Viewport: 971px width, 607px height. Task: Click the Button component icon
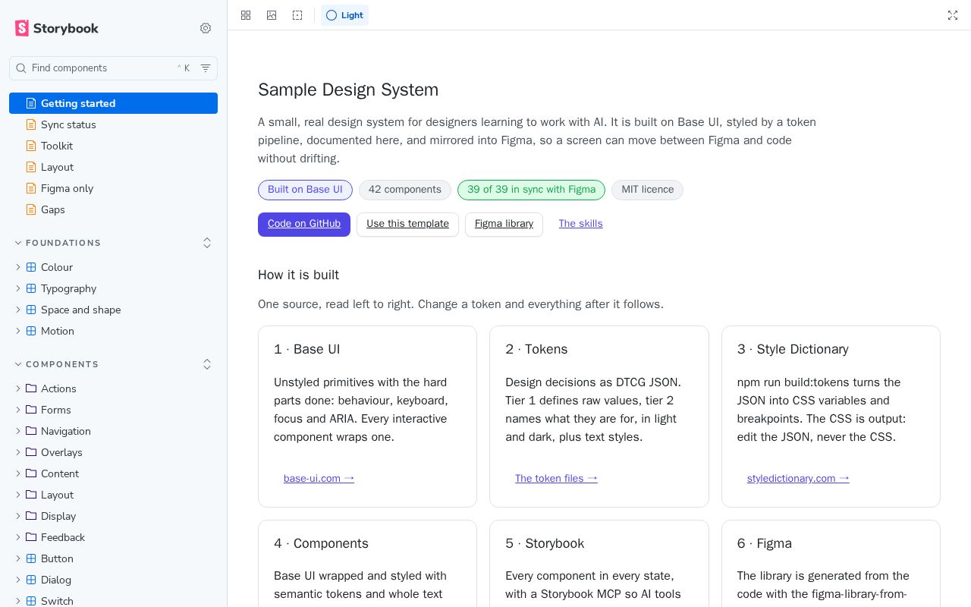(31, 558)
